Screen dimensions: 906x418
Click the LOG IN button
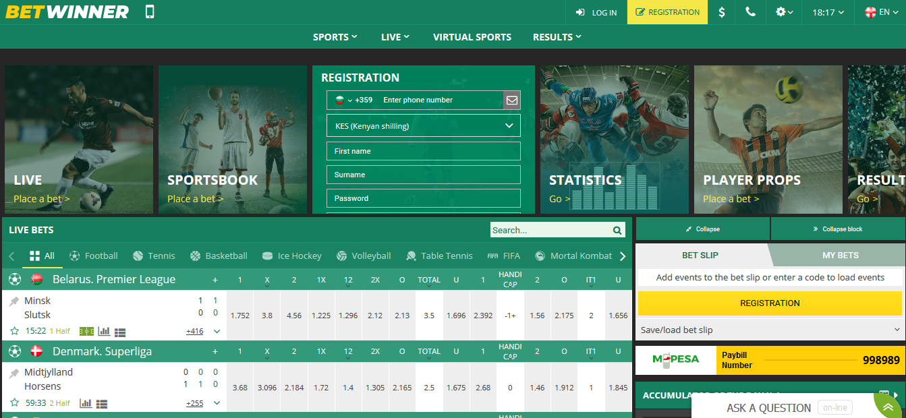[596, 12]
